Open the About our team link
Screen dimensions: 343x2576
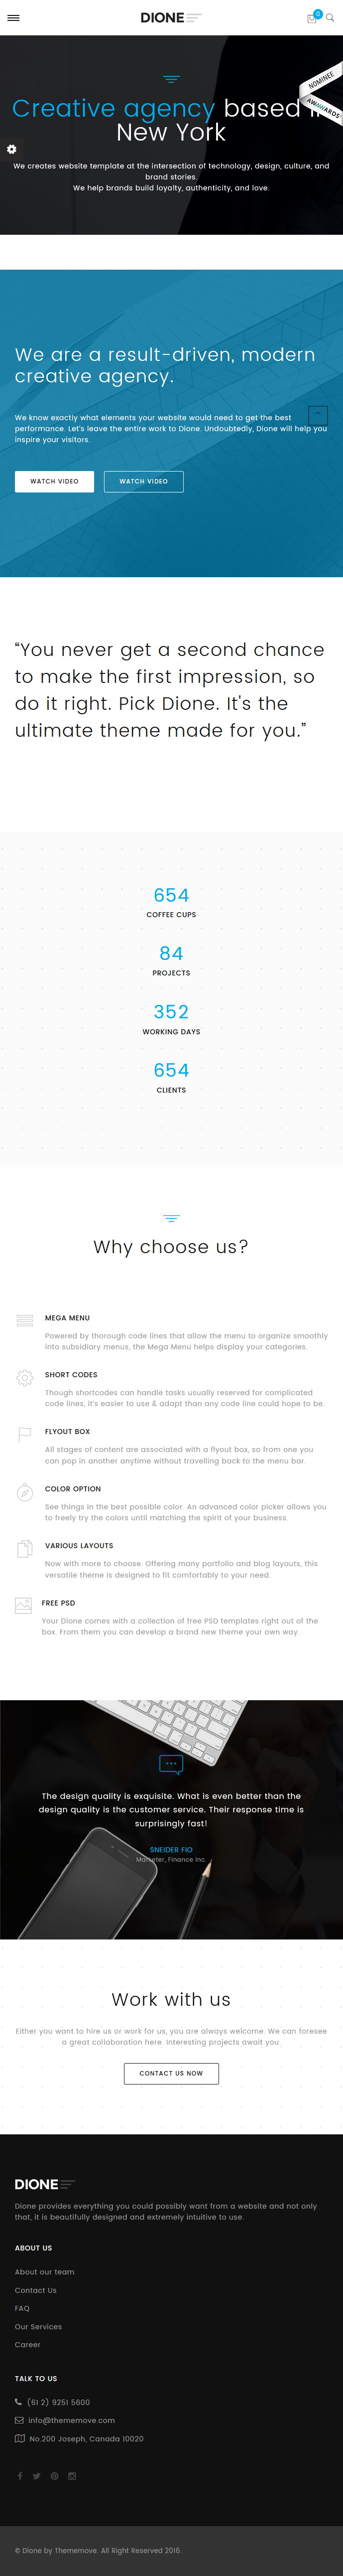(44, 2272)
